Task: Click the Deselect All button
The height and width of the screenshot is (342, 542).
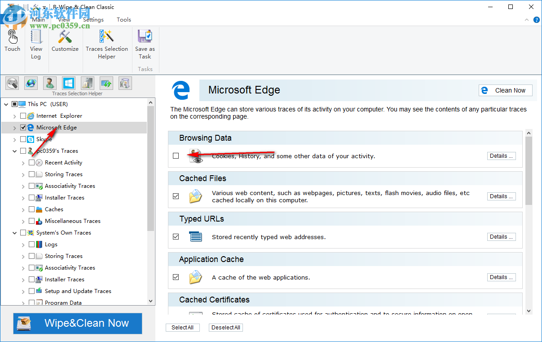Action: coord(225,328)
